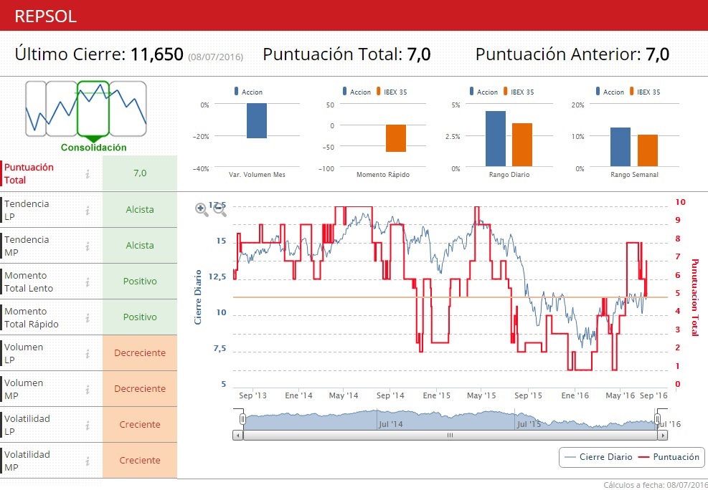The image size is (708, 490).
Task: Open info icon for Tendencia MP
Action: click(88, 246)
